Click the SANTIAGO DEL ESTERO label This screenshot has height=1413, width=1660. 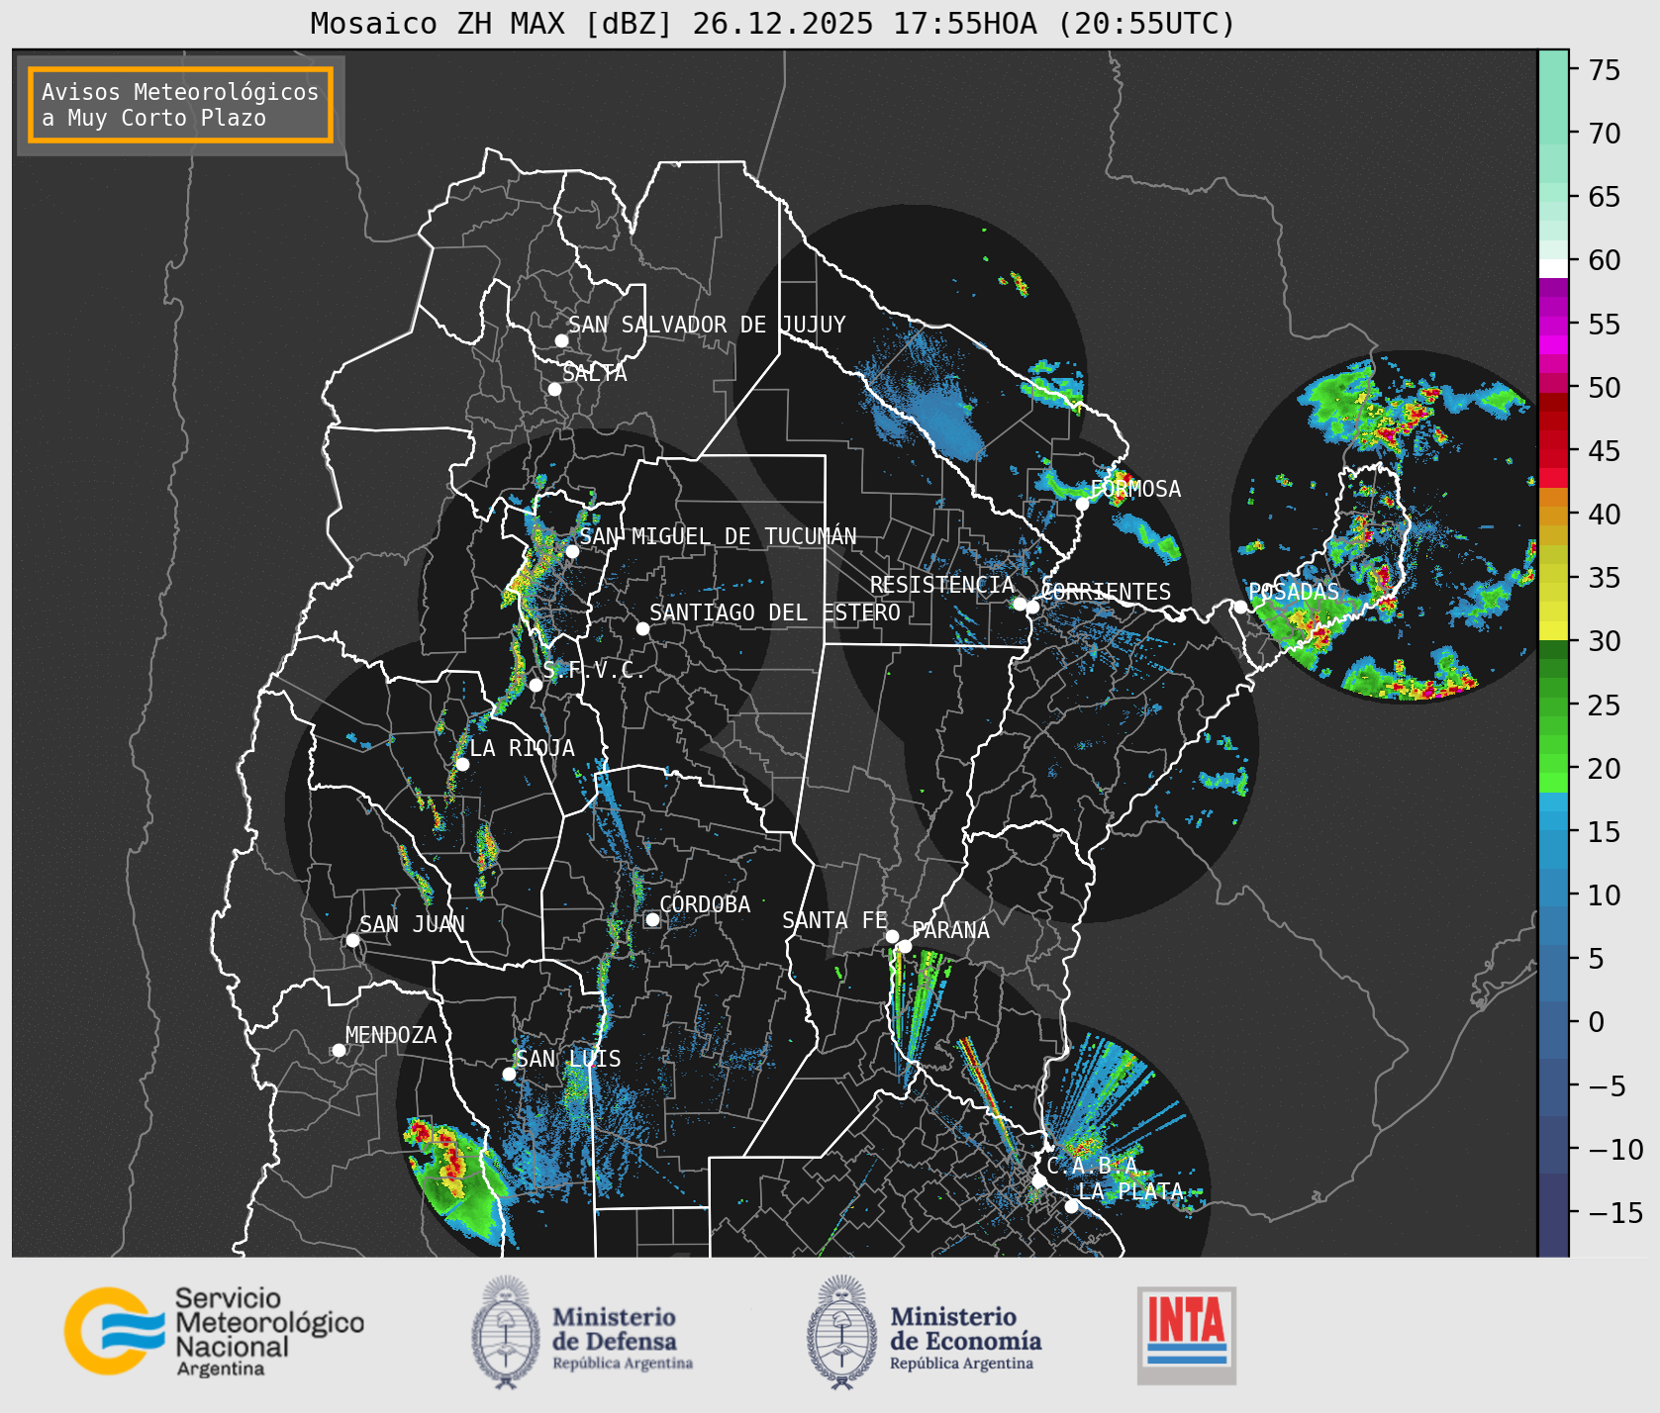pyautogui.click(x=775, y=612)
